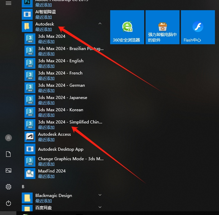The width and height of the screenshot is (219, 215).
Task: Open the hamburger menu at top left
Action: click(x=9, y=3)
